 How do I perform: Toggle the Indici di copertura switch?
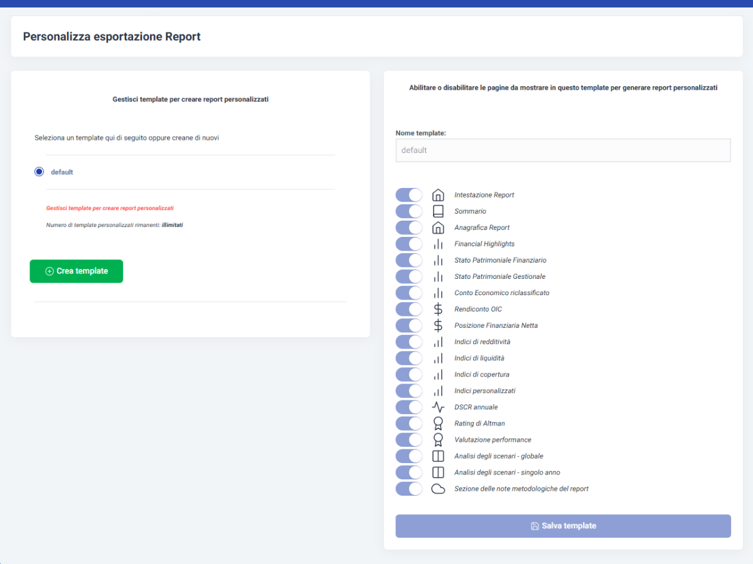[x=409, y=374]
